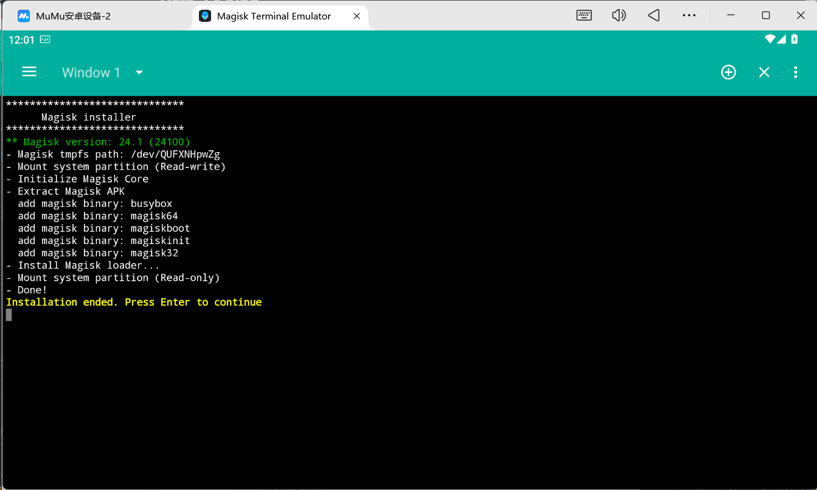Close the current terminal window session
Viewport: 817px width, 490px height.
pos(764,72)
